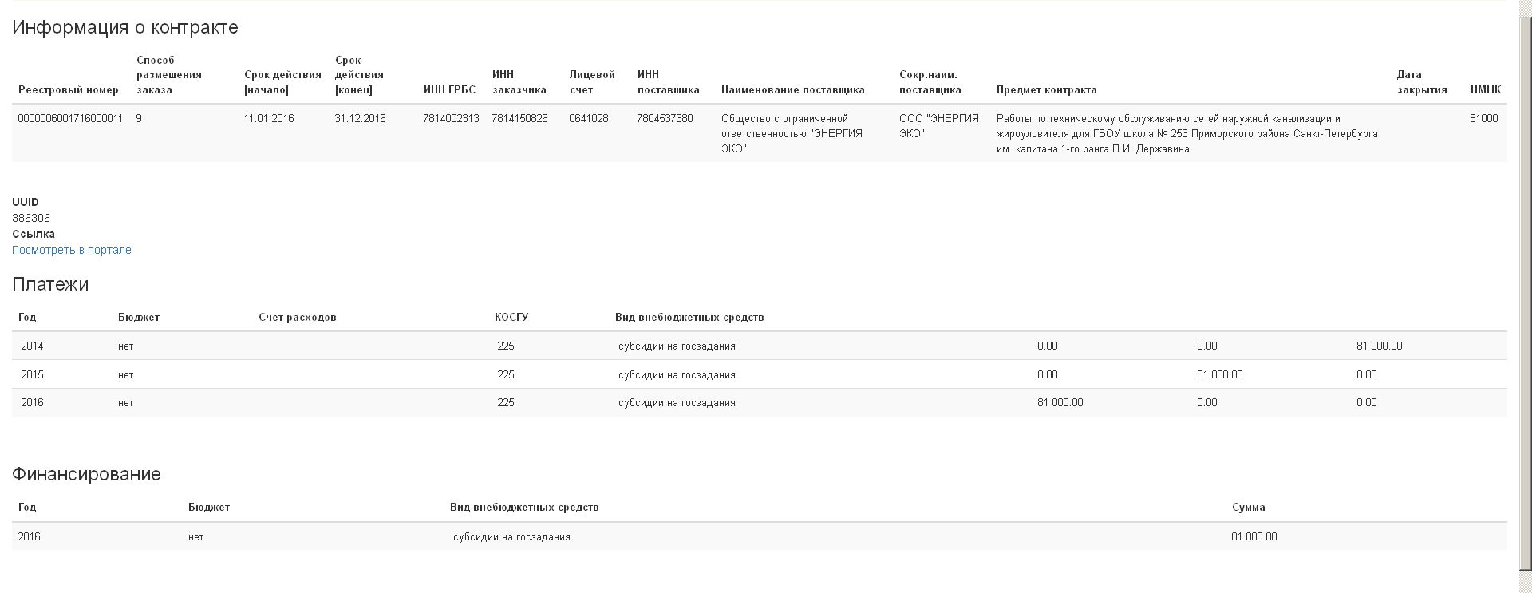Select registry number 0000006001716000011

click(x=70, y=118)
